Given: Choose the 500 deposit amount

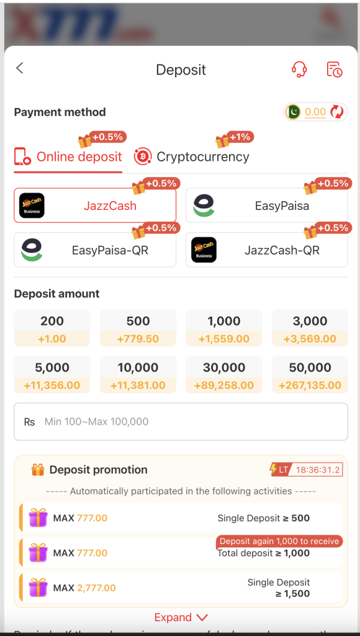Looking at the screenshot, I should 138,328.
